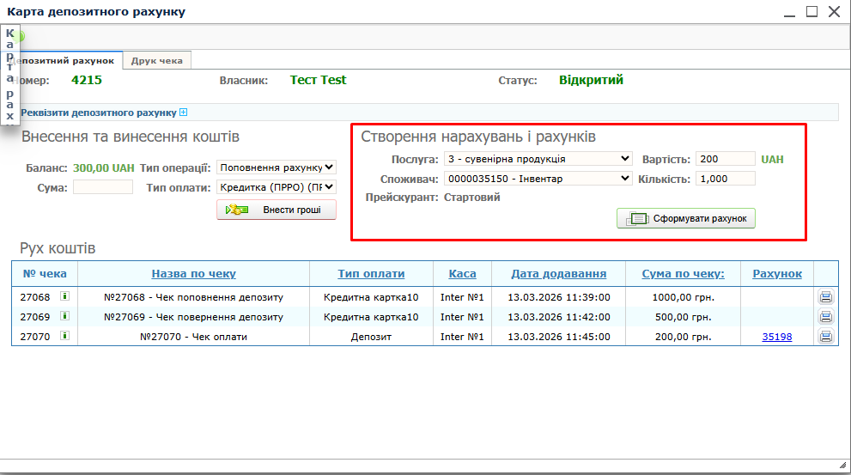Sort table by Дата додавання header
The image size is (851, 475).
558,274
